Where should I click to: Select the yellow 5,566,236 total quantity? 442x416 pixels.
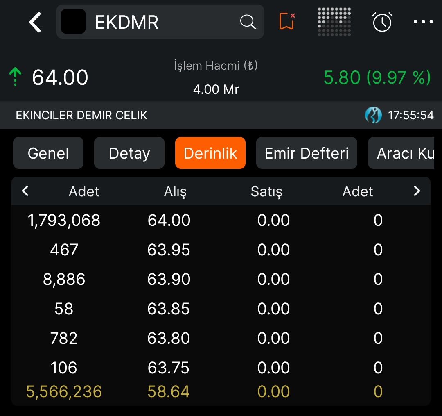click(x=64, y=392)
